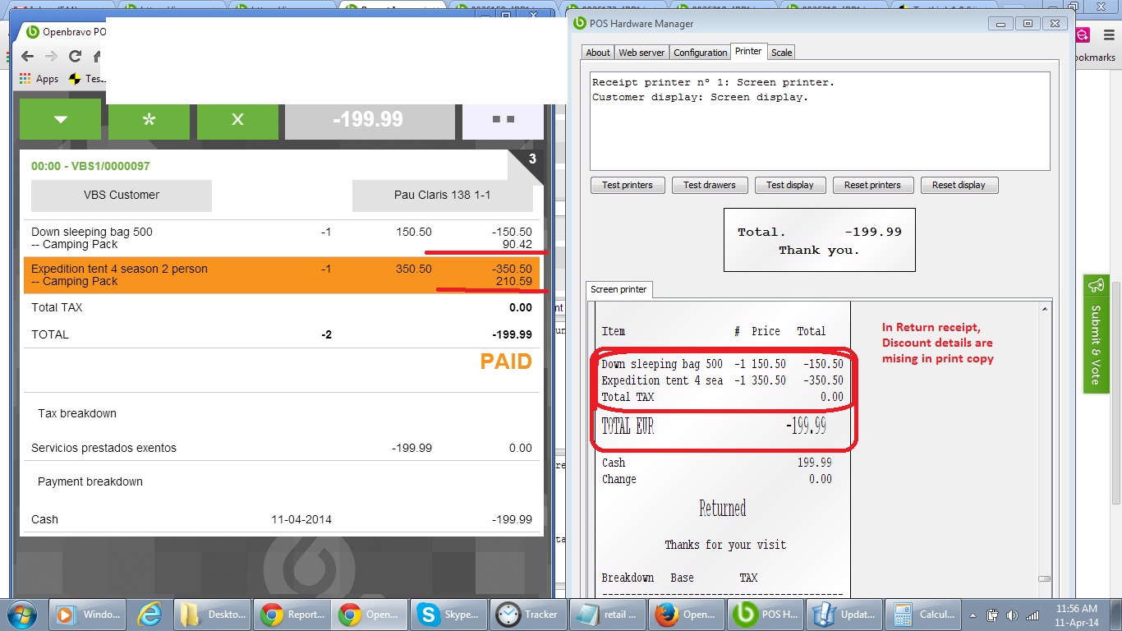Click the Change 0.00 line on receipt

click(717, 479)
